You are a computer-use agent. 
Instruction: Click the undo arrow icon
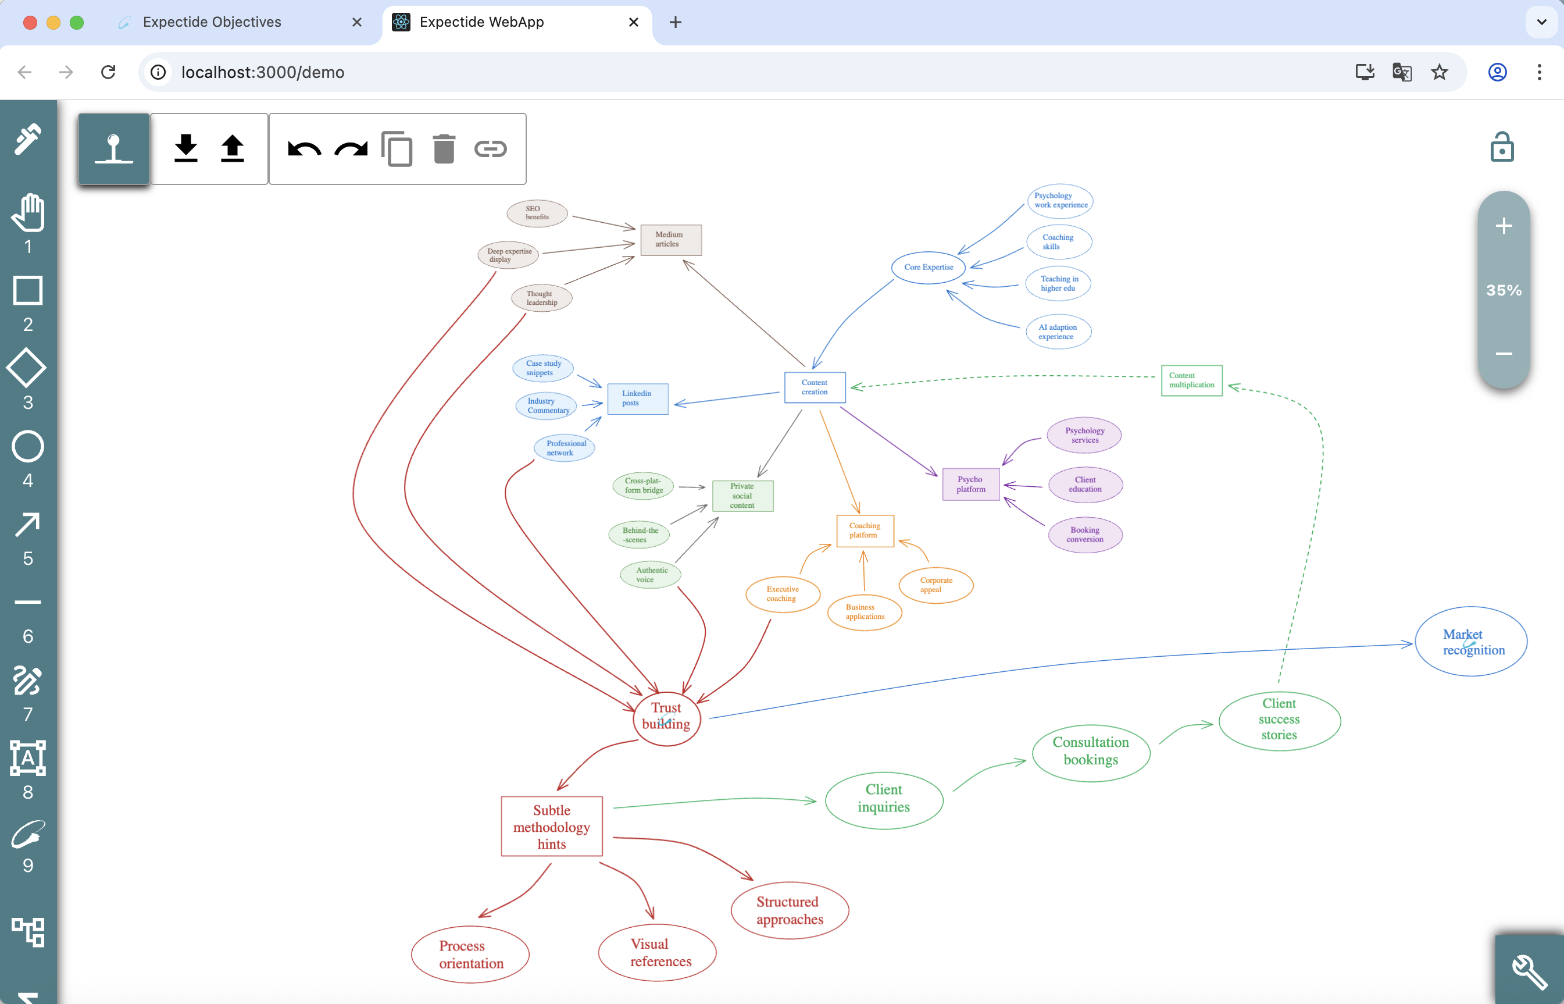(304, 149)
